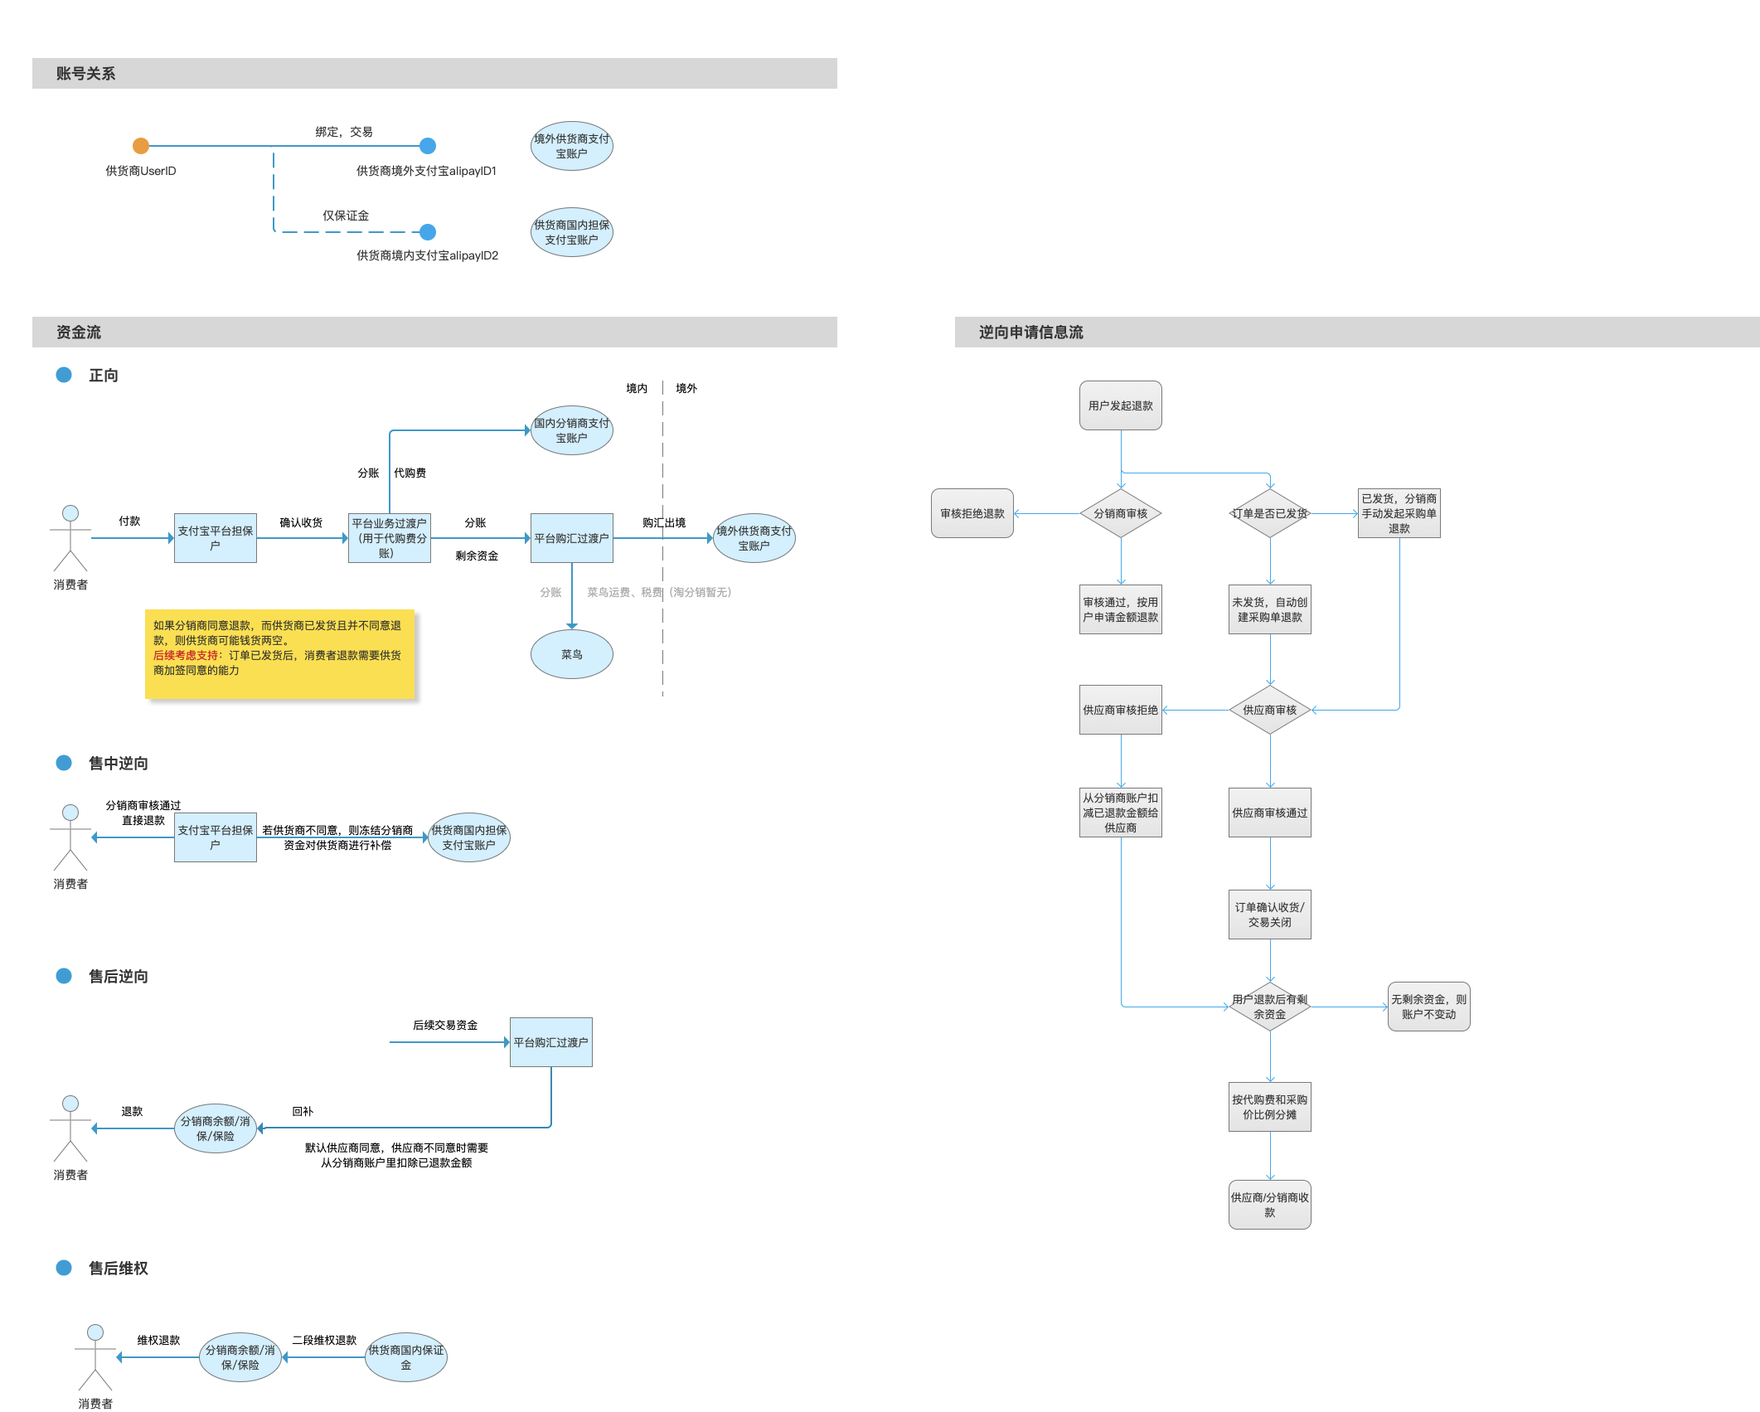Image resolution: width=1760 pixels, height=1412 pixels.
Task: Click the 菜鸟 ellipse
Action: pyautogui.click(x=572, y=654)
